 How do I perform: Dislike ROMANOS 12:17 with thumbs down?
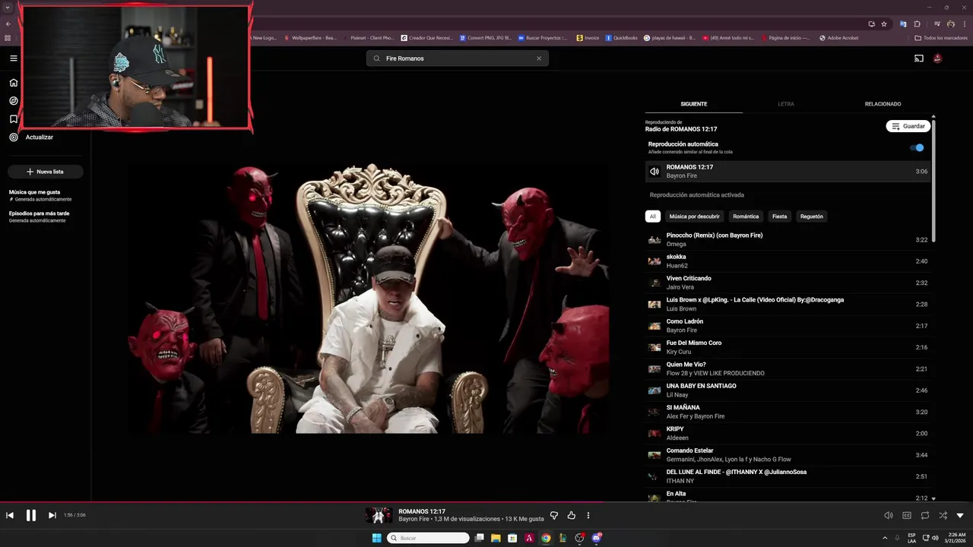point(554,515)
